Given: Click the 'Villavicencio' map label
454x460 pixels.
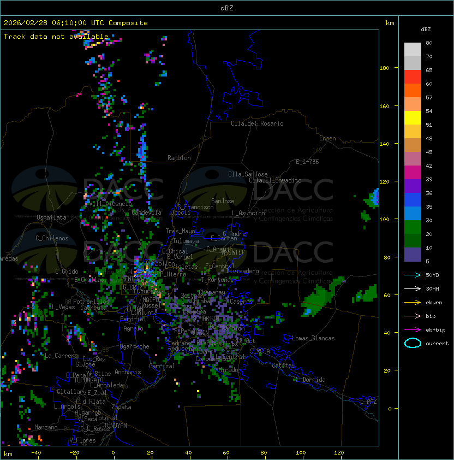Looking at the screenshot, I should [110, 204].
